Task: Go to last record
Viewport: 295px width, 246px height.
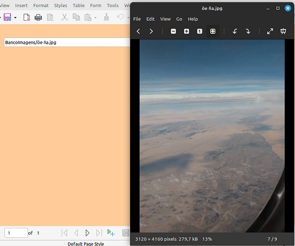Action: click(x=99, y=233)
